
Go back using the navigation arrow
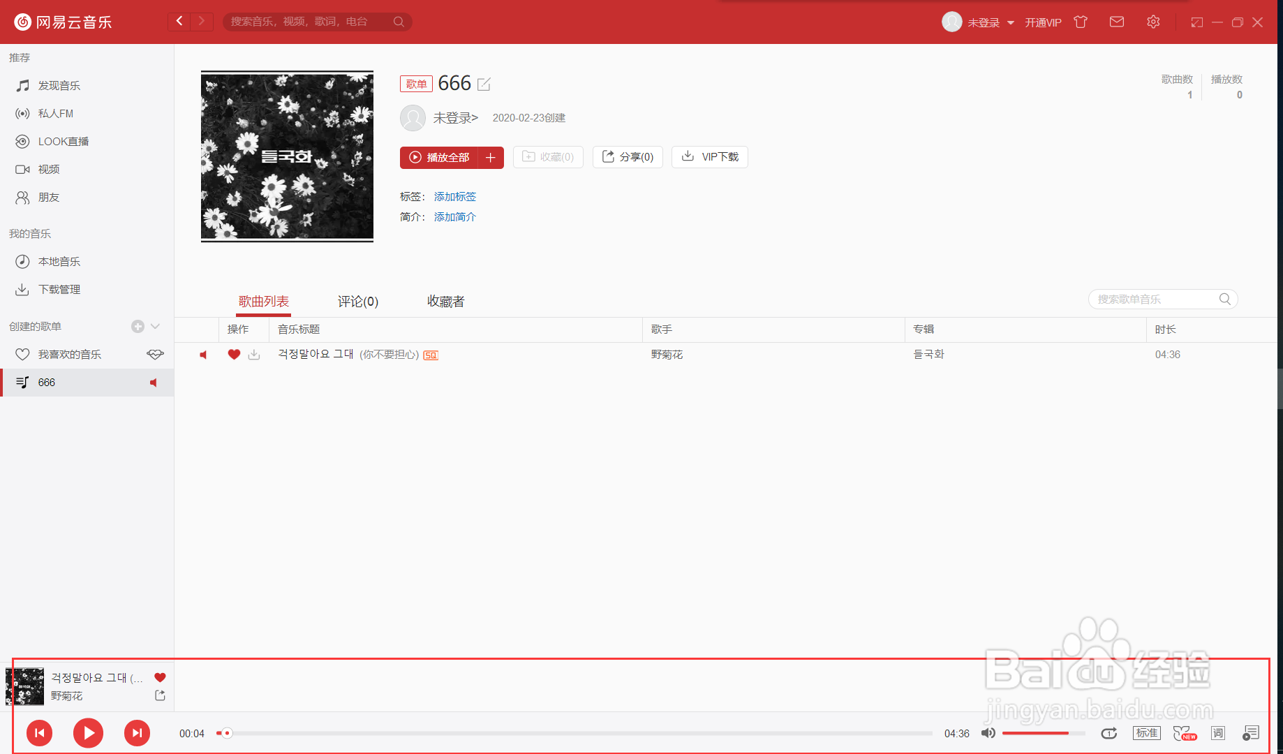coord(179,21)
